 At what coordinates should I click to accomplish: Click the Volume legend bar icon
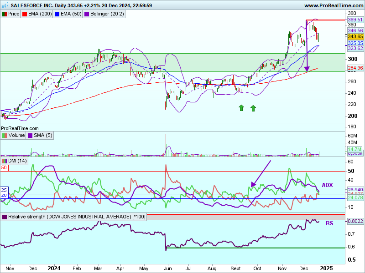[x=5, y=136]
